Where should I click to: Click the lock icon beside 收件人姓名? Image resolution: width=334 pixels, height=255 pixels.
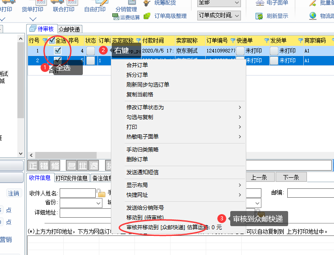click(101, 193)
